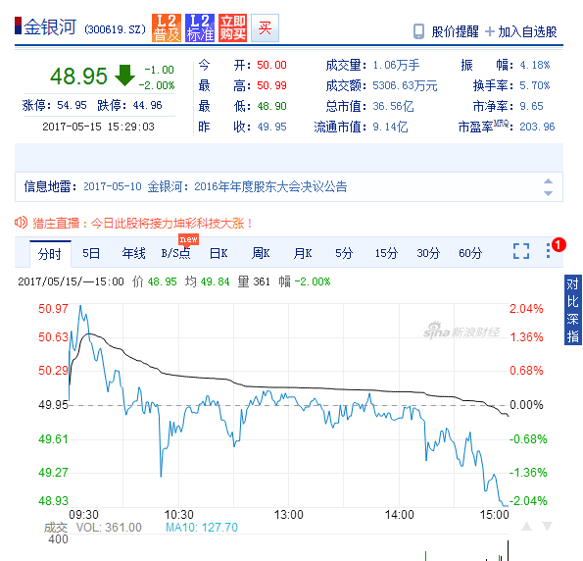Click the 买 buy button
Viewport: 583px width, 561px height.
pos(266,27)
